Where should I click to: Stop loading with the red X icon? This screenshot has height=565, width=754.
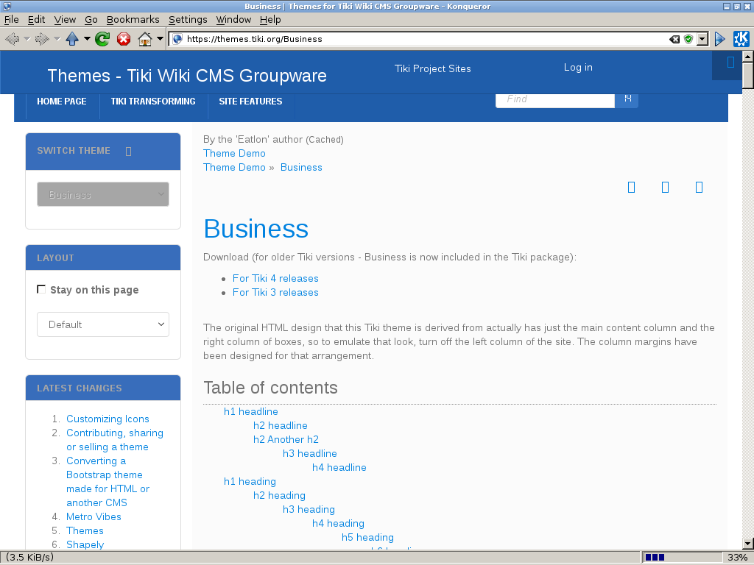(124, 39)
